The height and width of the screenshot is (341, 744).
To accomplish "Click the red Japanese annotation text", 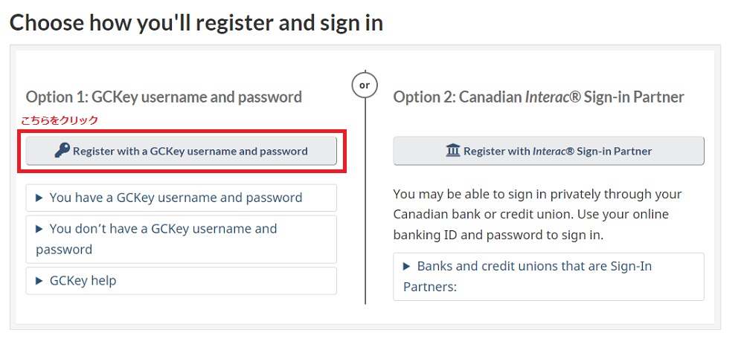I will point(60,120).
